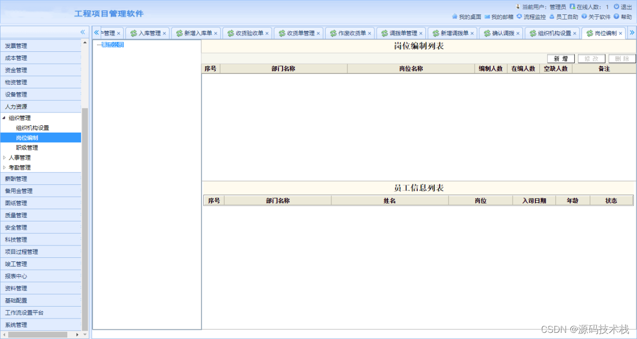
Task: Collapse the sidebar with the double-chevron
Action: tap(82, 32)
